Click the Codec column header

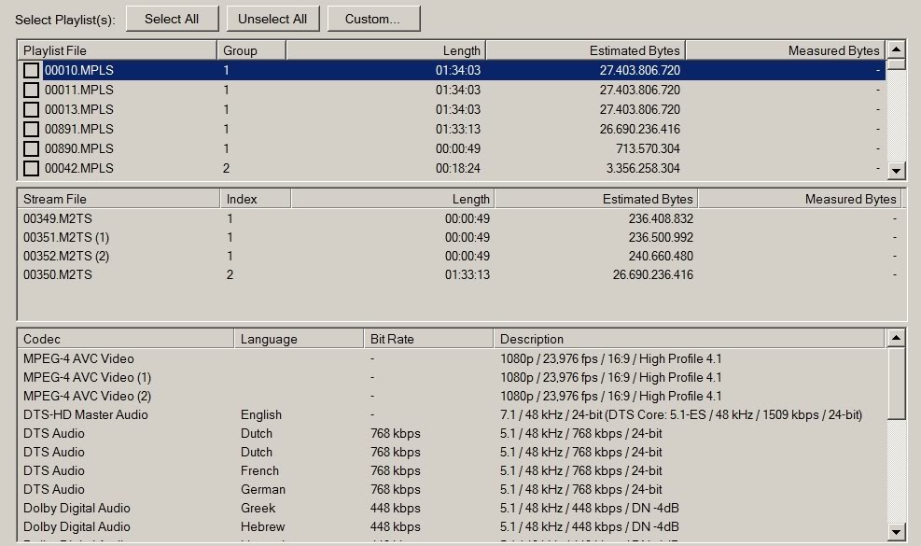click(125, 339)
